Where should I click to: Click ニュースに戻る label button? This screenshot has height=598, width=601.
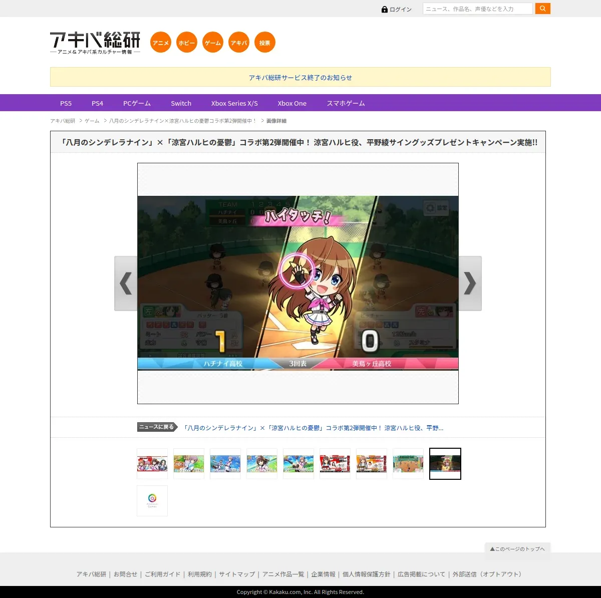(x=157, y=427)
